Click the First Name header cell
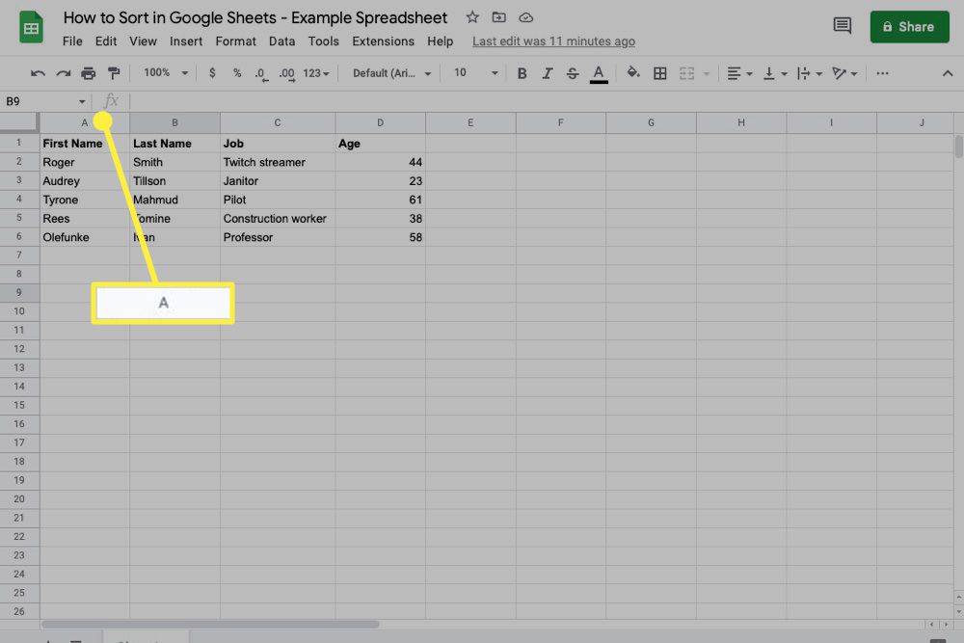 tap(85, 144)
